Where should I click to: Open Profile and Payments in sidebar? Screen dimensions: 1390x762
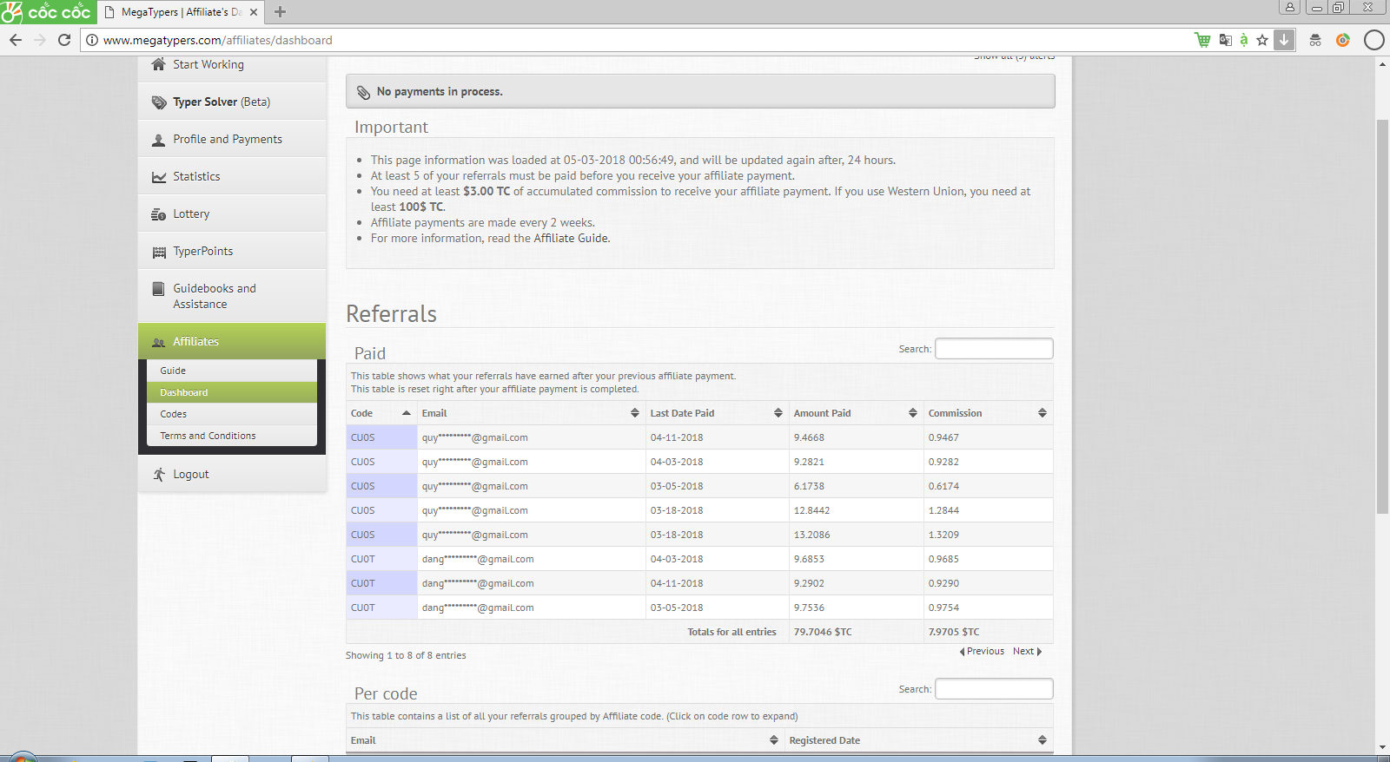(x=227, y=139)
